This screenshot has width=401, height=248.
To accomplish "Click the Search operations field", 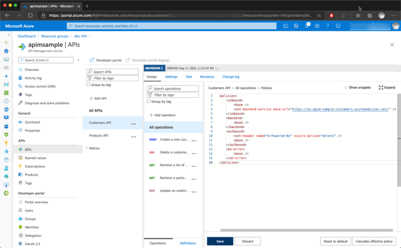I will [x=173, y=89].
